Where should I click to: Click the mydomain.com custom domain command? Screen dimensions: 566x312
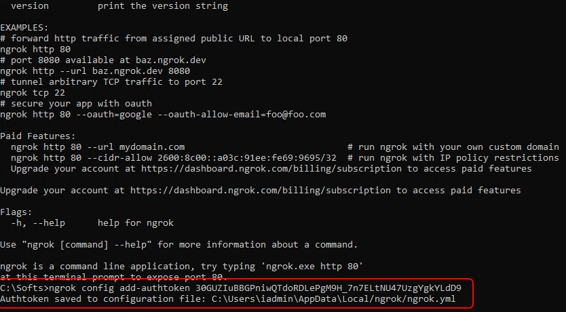coord(98,147)
